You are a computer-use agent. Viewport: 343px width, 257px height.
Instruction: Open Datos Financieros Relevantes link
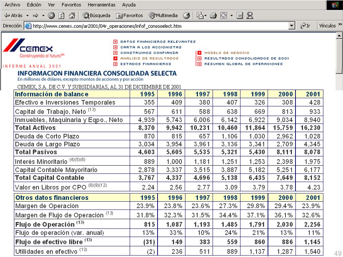click(x=158, y=41)
